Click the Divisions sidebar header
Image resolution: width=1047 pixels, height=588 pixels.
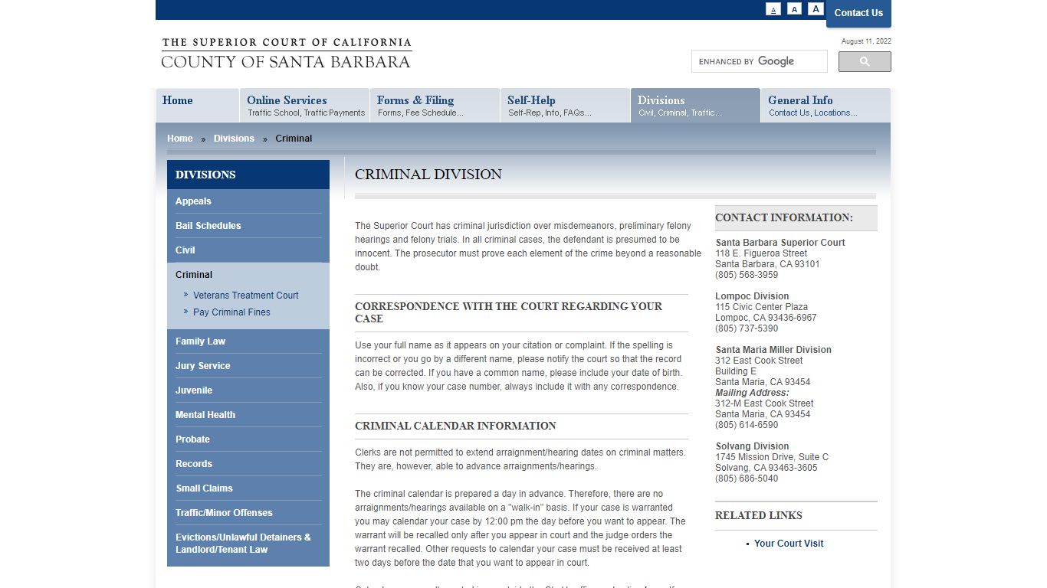click(248, 175)
